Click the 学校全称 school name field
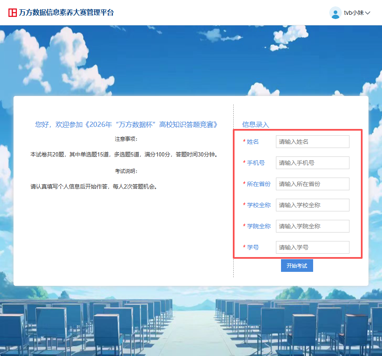This screenshot has width=382, height=356. 312,205
